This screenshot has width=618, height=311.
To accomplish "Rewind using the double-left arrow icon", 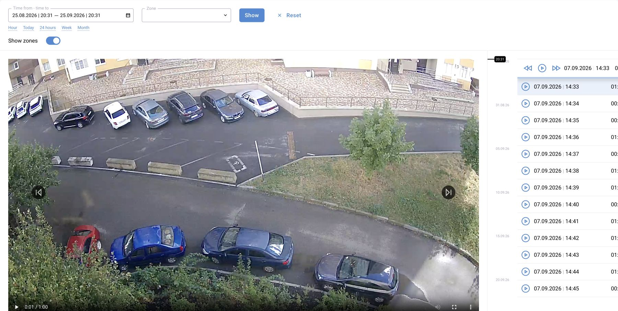I will (528, 68).
